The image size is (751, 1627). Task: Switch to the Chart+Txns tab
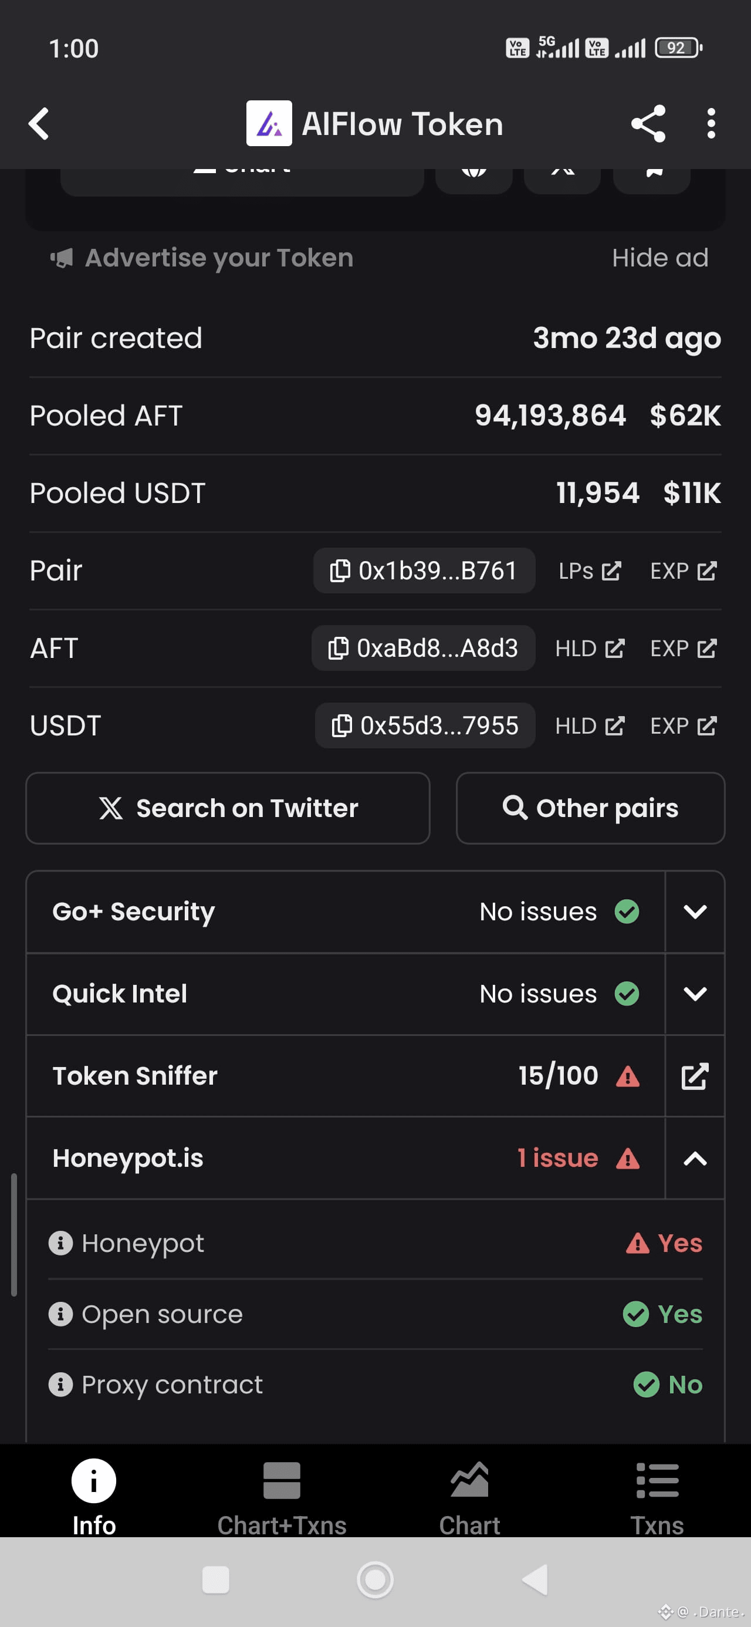coord(282,1497)
